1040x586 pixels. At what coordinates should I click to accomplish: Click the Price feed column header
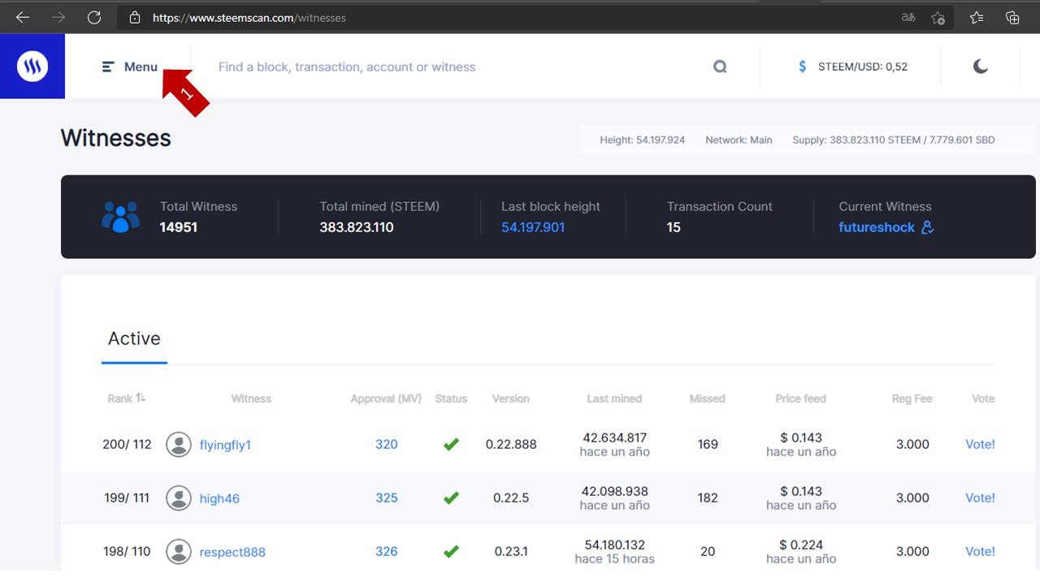tap(800, 399)
